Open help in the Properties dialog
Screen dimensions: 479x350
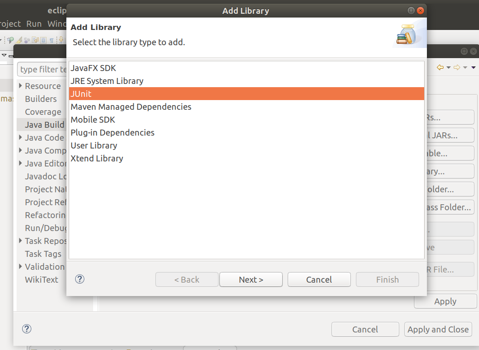(x=27, y=329)
